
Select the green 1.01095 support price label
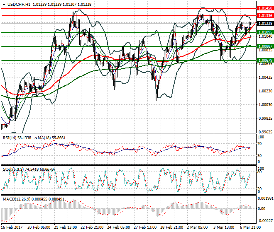pyautogui.click(x=264, y=32)
